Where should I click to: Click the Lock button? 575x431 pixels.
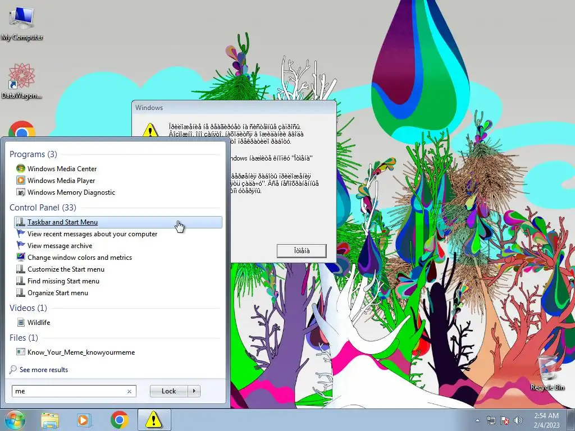[x=168, y=391]
